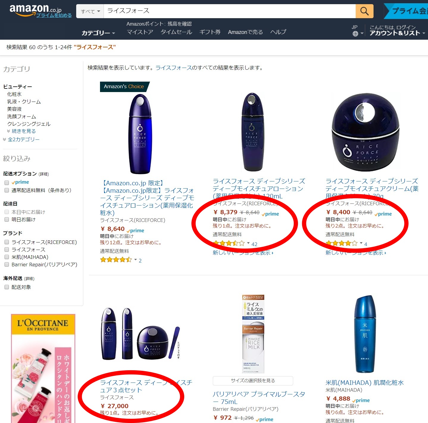Click the Amazon's Choice badge
Image resolution: width=428 pixels, height=423 pixels.
coord(124,87)
